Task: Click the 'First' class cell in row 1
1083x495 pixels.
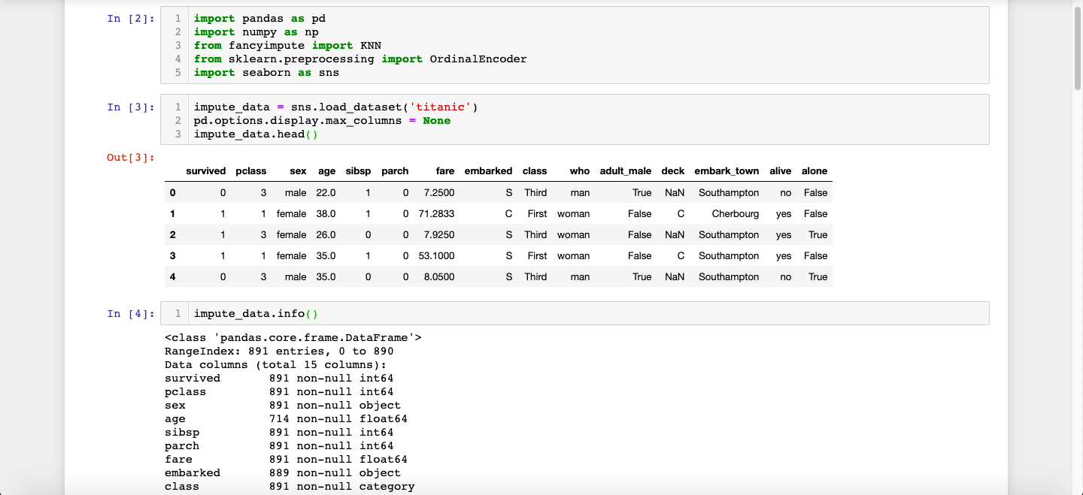Action: pyautogui.click(x=538, y=213)
